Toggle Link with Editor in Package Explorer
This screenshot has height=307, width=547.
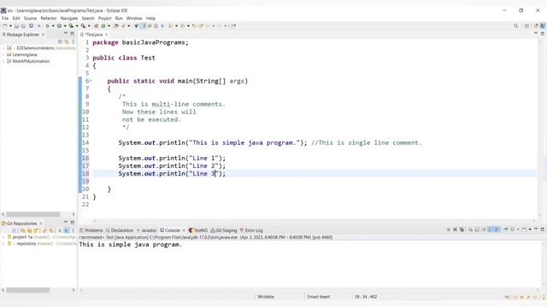point(67,42)
